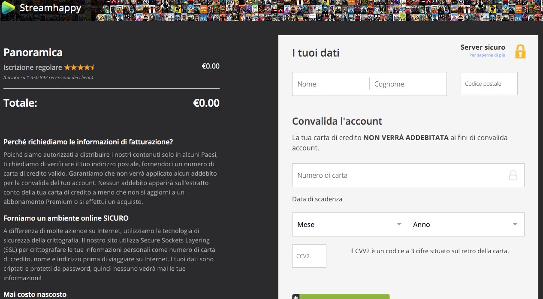Click the 'Iscrizione regolare' plan text
The width and height of the screenshot is (543, 299).
33,67
